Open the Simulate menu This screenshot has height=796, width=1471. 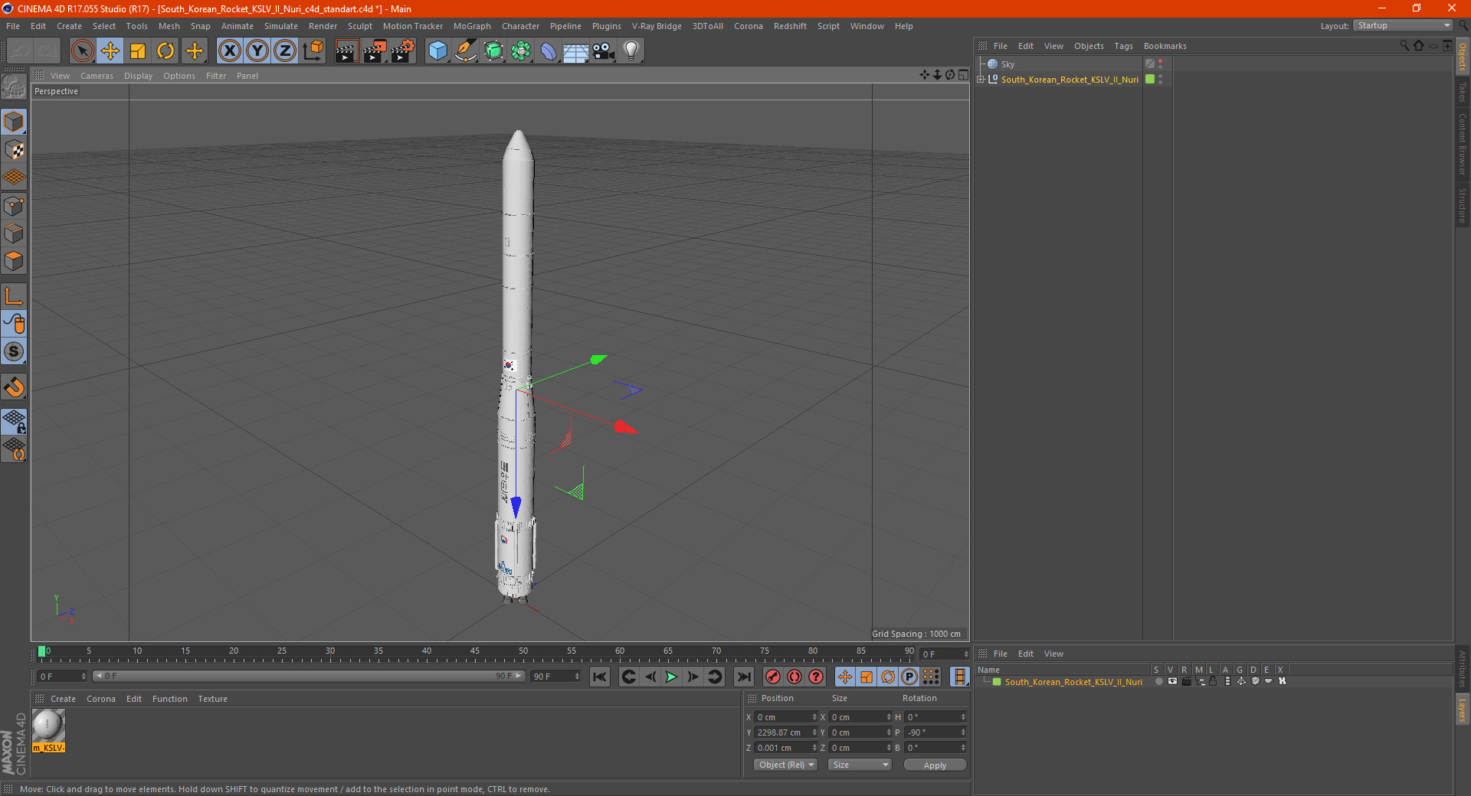281,26
